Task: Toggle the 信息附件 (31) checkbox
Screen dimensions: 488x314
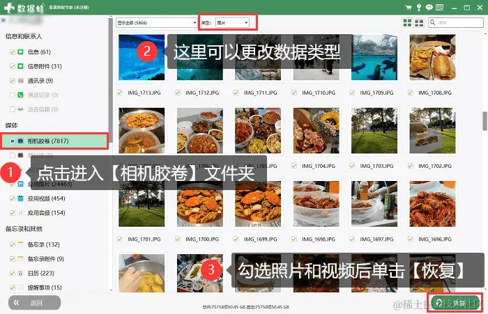Action: (x=13, y=66)
